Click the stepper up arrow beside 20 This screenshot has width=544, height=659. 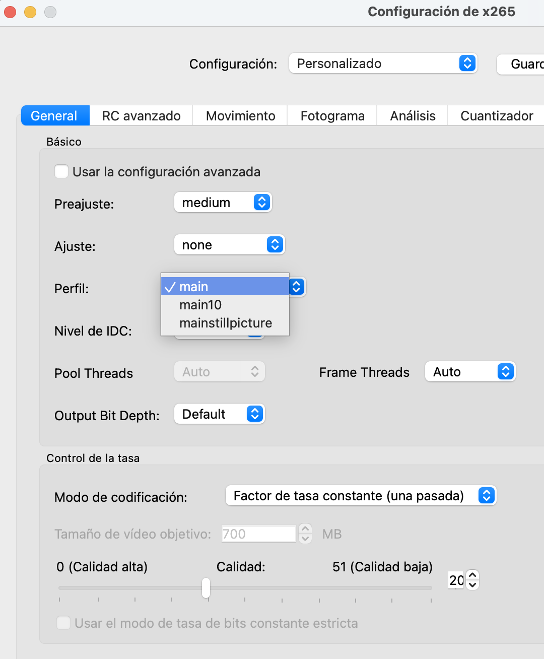pos(472,575)
